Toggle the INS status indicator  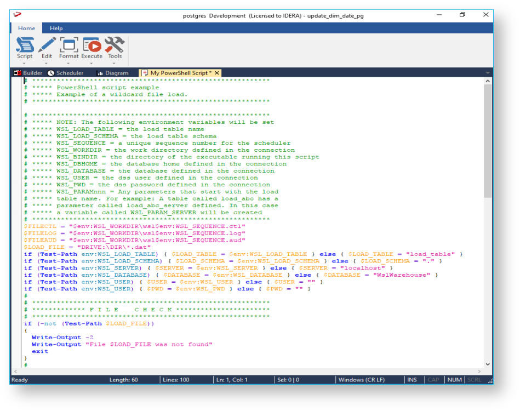[412, 380]
